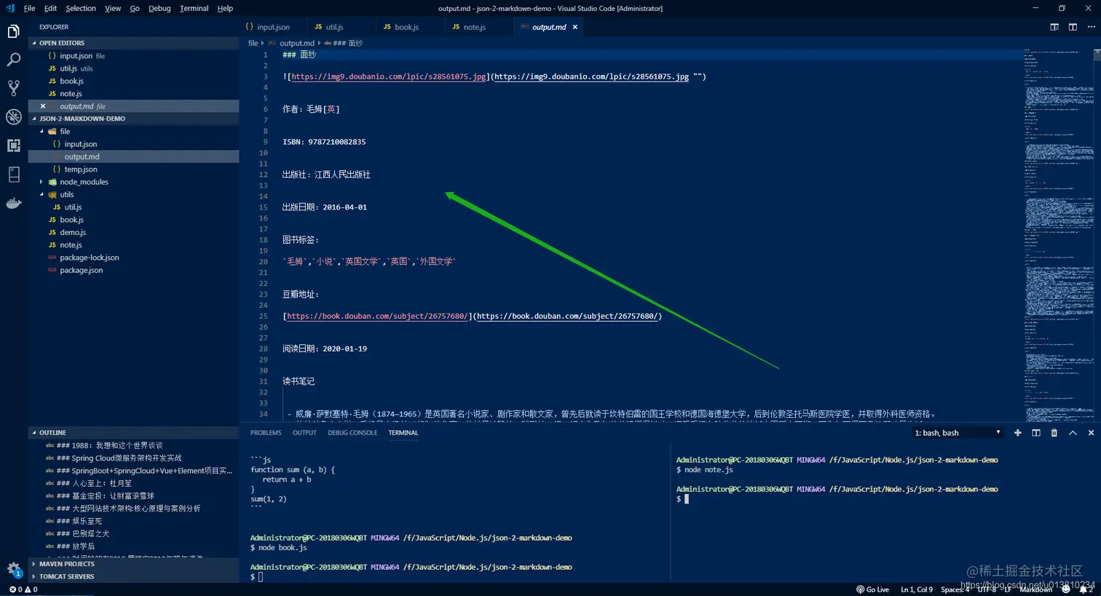Screen dimensions: 1101x596
Task: Split the editor to the right
Action: tap(1073, 27)
